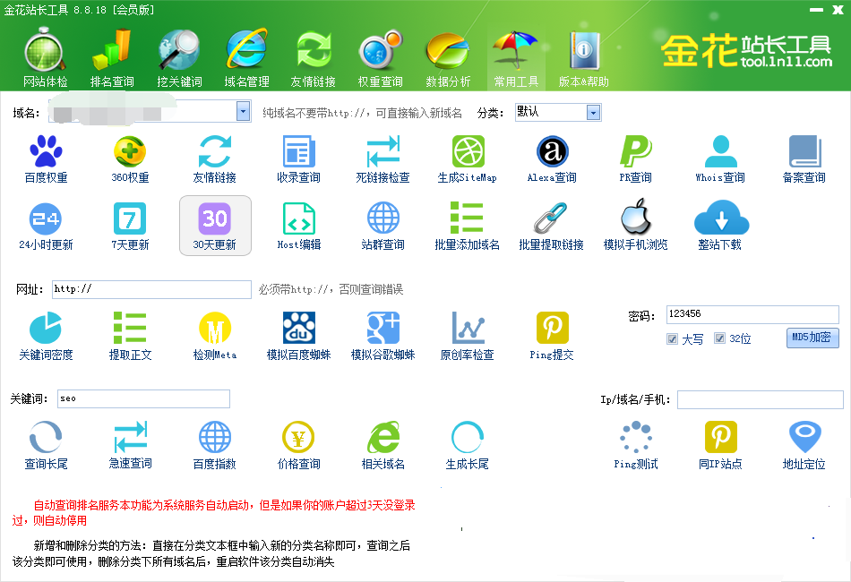
Task: Open PR查询 tool
Action: click(635, 158)
